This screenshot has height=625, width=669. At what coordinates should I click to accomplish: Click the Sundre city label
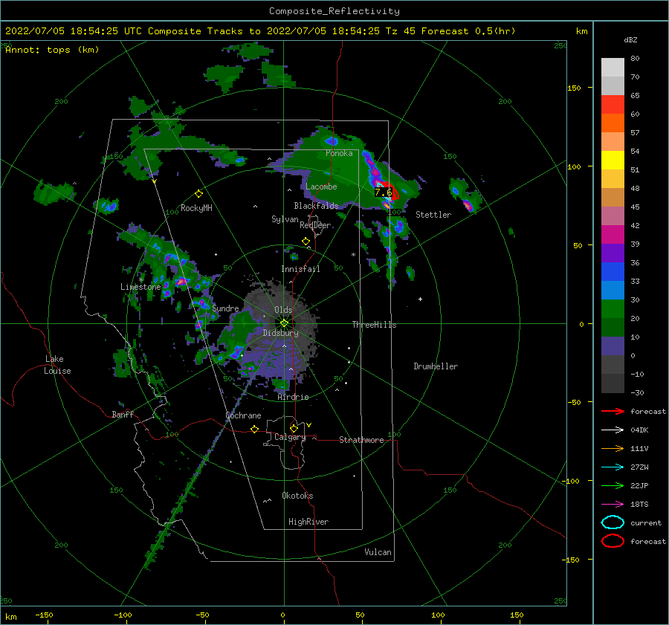(225, 308)
